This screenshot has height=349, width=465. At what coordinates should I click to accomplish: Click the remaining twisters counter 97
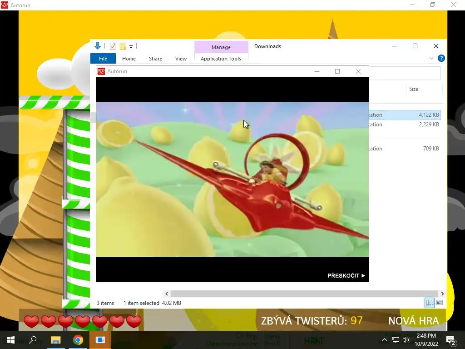[356, 321]
